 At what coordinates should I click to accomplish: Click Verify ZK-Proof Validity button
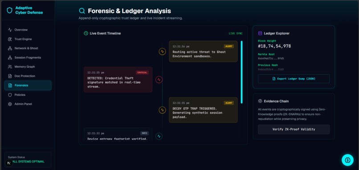294,129
